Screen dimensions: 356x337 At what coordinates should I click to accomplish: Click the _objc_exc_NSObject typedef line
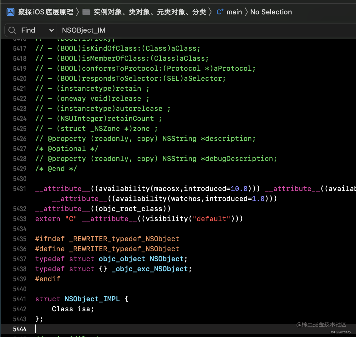(114, 269)
